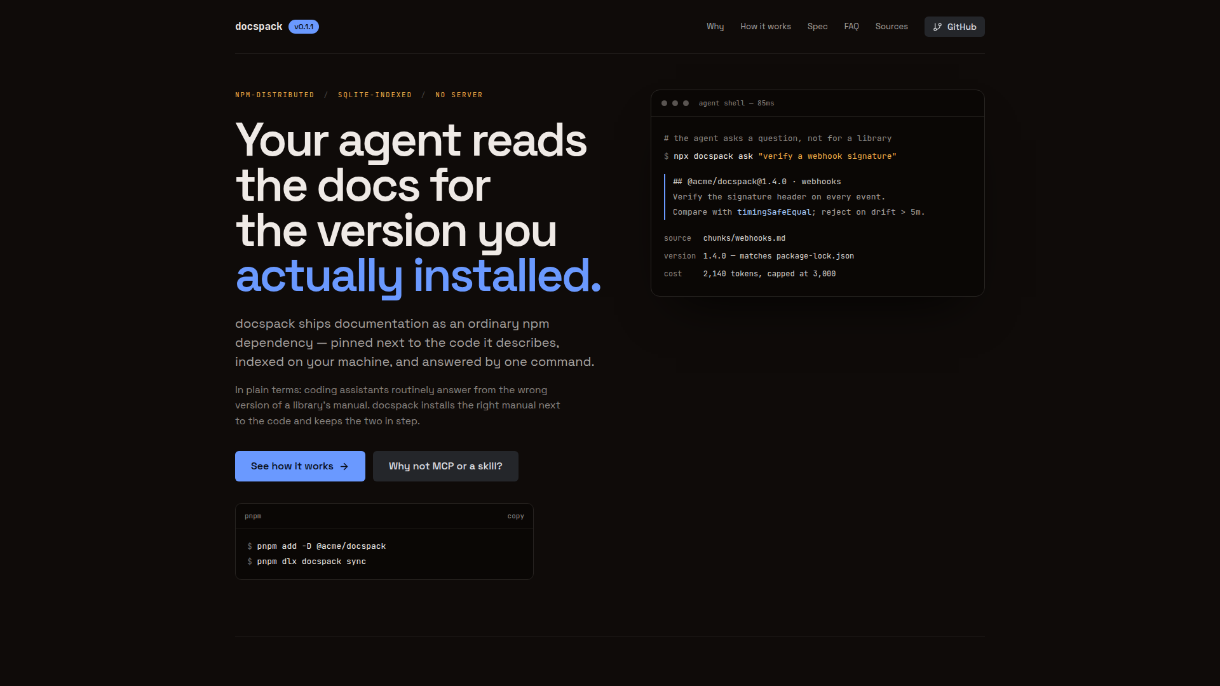Click the terminal comment about agent asking
The image size is (1220, 686).
pyautogui.click(x=778, y=138)
